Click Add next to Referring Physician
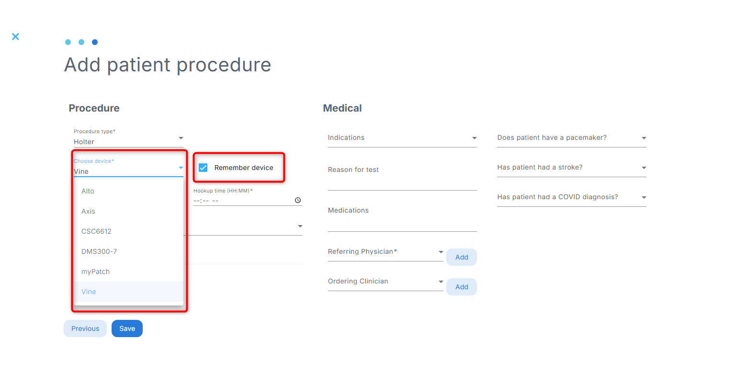Viewport: 736px width, 374px height. click(462, 257)
